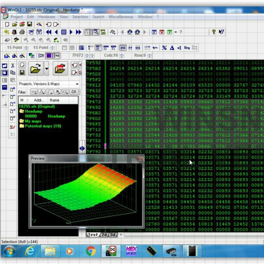Select the 10255.ols (Original) tree entry
The height and width of the screenshot is (264, 264).
[x=37, y=106]
